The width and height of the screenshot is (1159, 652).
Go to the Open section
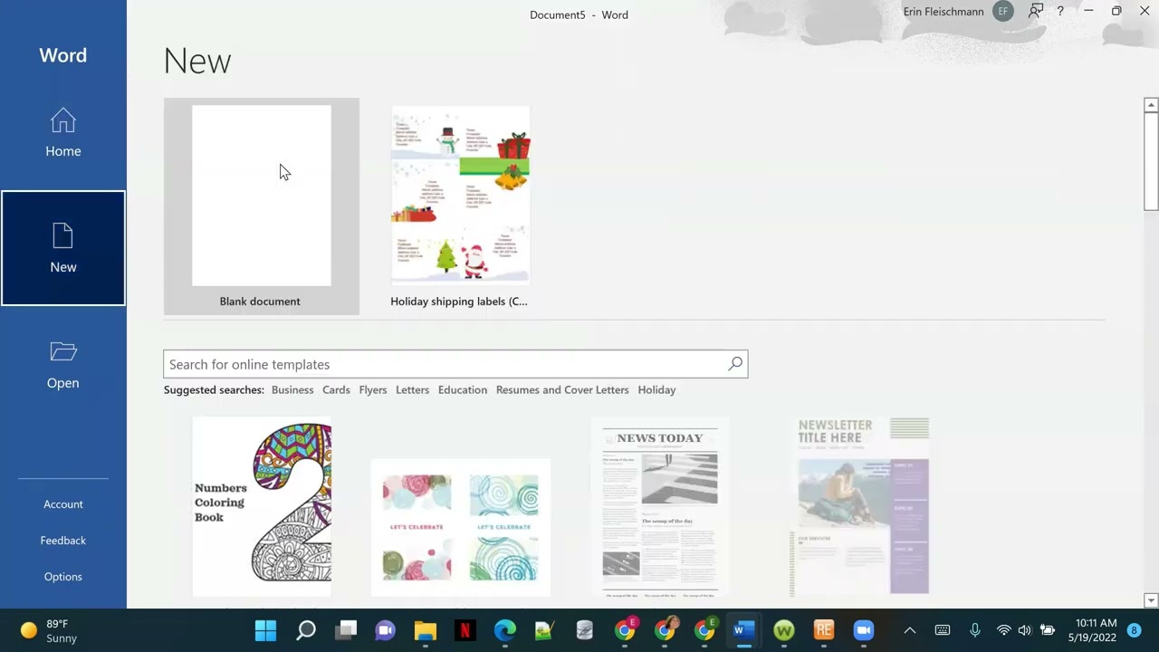[63, 364]
